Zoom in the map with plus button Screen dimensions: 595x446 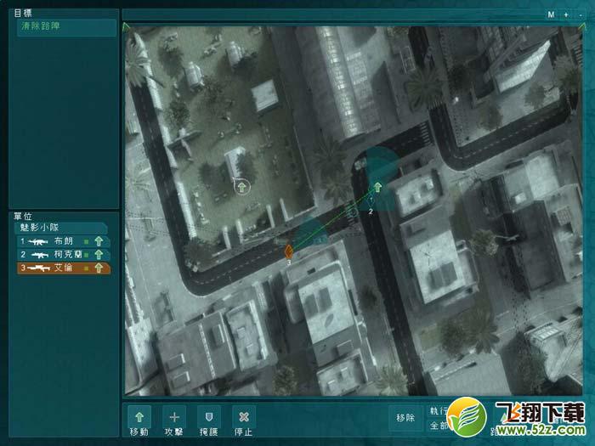(566, 14)
